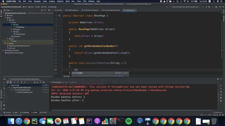Select Scratches and Consoles node
Image resolution: width=225 pixels, height=126 pixels.
[14, 53]
